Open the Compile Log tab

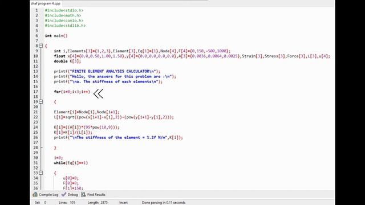click(46, 195)
